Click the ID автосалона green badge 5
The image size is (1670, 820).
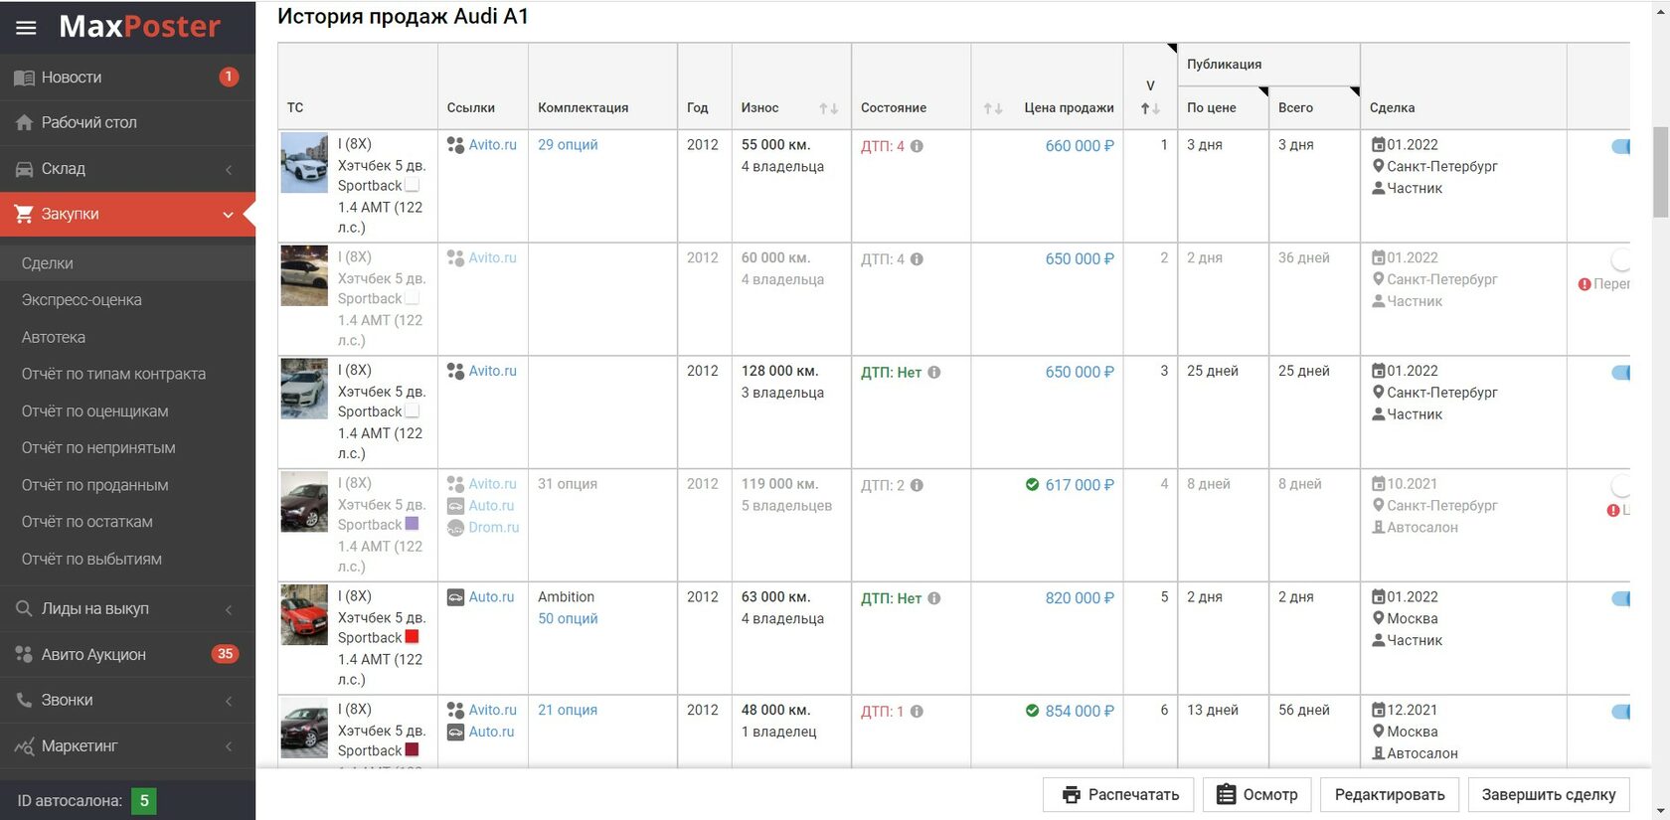pos(144,801)
